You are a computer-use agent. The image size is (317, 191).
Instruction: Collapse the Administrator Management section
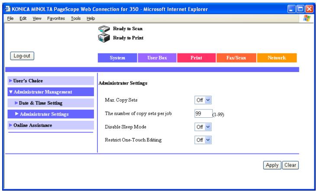point(51,92)
